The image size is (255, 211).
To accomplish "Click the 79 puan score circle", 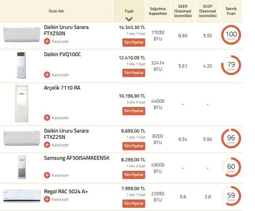I will point(231,66).
